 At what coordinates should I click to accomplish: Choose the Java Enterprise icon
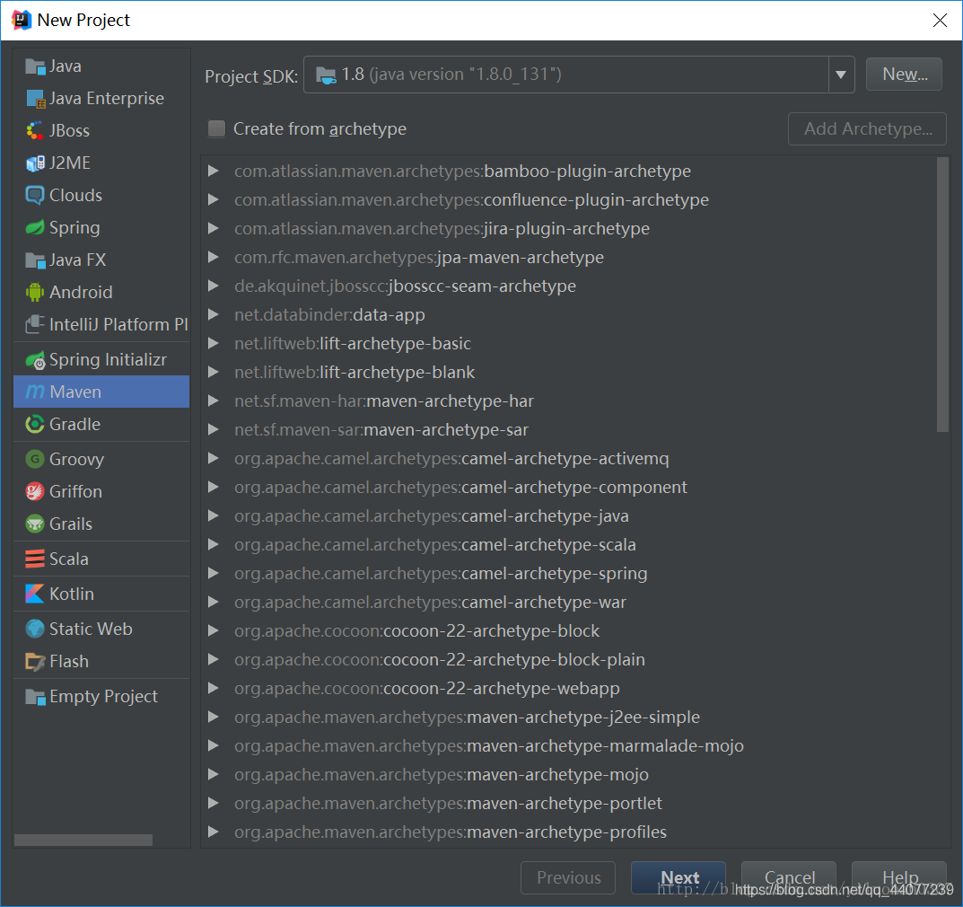(35, 99)
